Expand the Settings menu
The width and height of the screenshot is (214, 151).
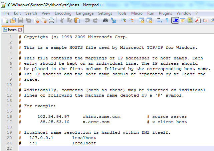(105, 13)
